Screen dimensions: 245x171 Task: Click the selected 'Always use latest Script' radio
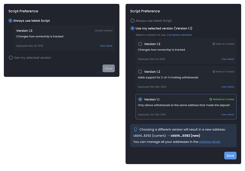tap(11, 21)
